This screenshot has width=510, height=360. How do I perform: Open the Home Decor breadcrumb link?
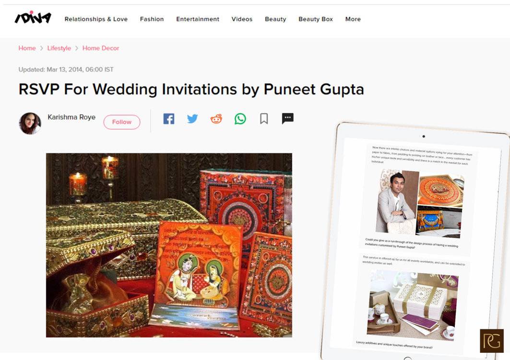[x=101, y=48]
